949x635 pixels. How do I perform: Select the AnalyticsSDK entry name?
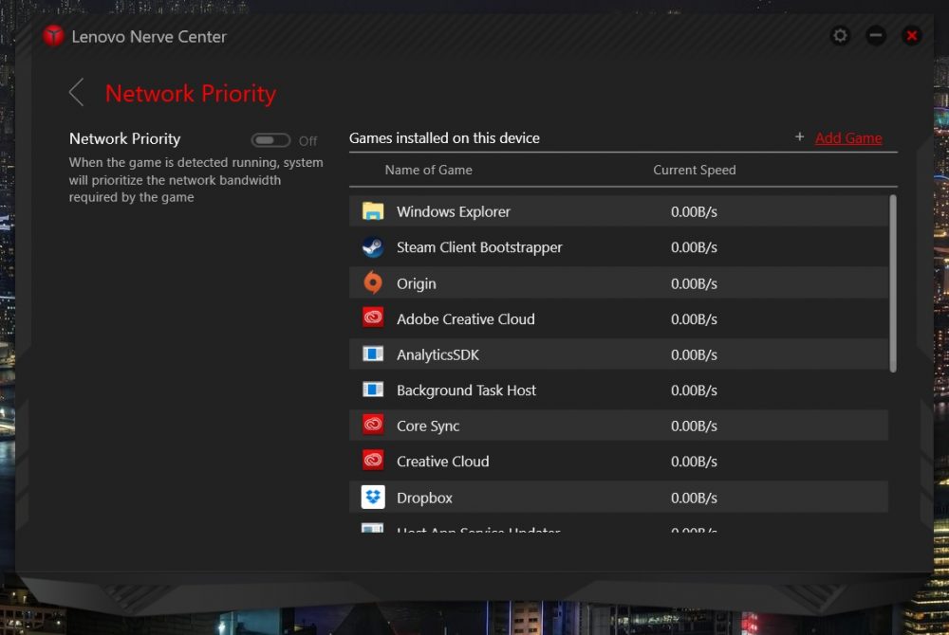point(437,354)
